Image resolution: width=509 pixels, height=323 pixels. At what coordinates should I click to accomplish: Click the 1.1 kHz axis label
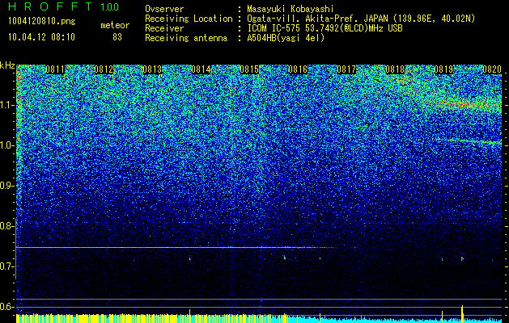(6, 105)
